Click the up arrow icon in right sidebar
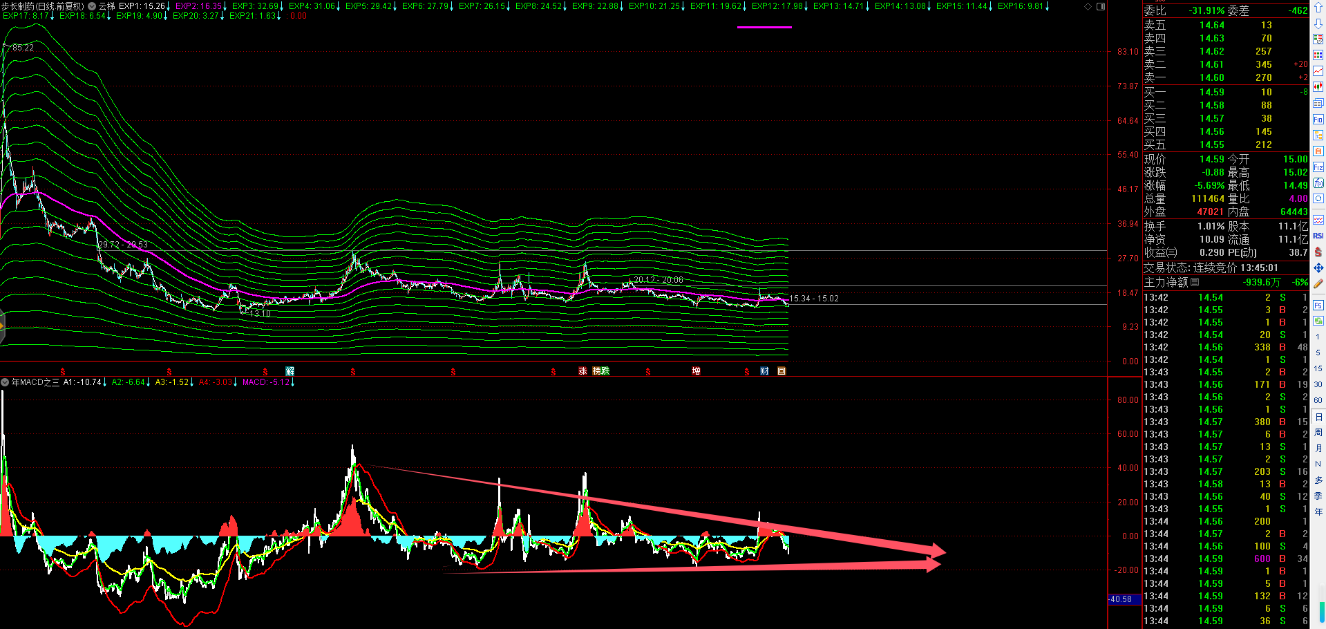The width and height of the screenshot is (1326, 629). click(1318, 8)
